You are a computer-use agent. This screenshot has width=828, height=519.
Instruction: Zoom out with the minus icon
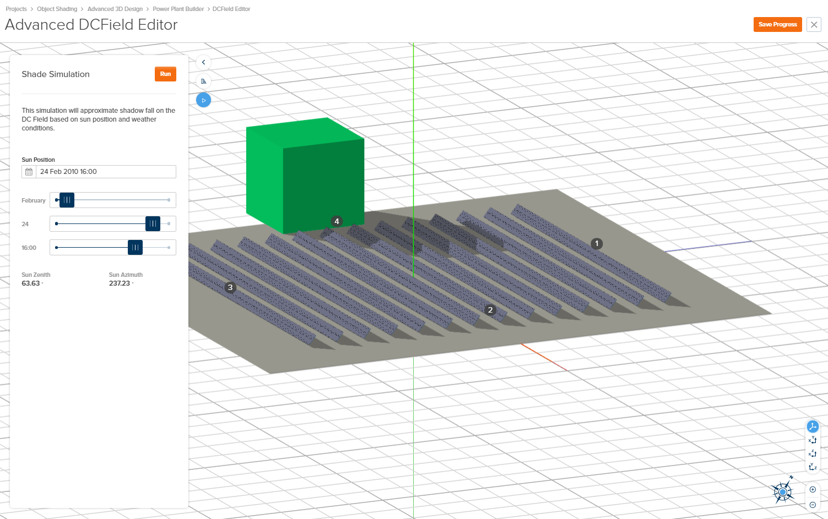coord(813,505)
